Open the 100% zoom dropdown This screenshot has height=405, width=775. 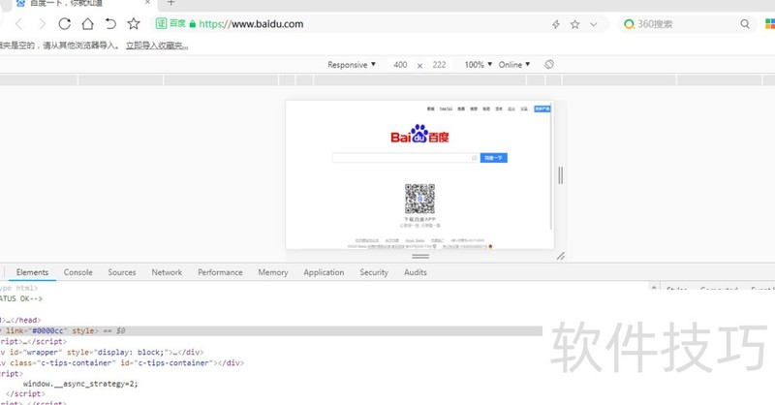tap(479, 65)
